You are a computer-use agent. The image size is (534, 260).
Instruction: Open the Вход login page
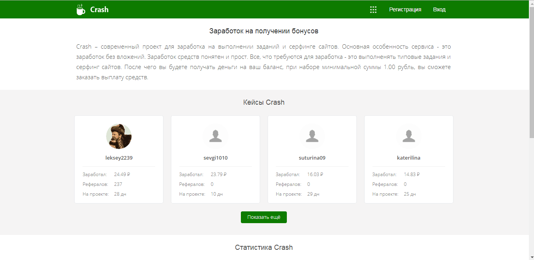(439, 9)
